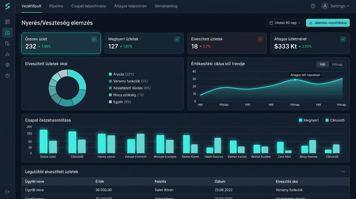This screenshot has width=356, height=199.
Task: Click the app logo in sidebar
Action: (8, 6)
